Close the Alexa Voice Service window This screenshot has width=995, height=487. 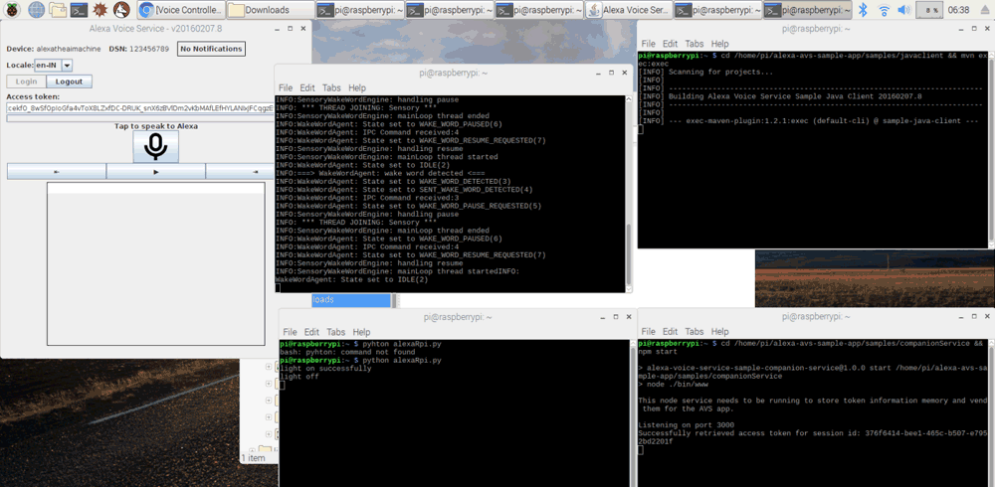coord(302,29)
